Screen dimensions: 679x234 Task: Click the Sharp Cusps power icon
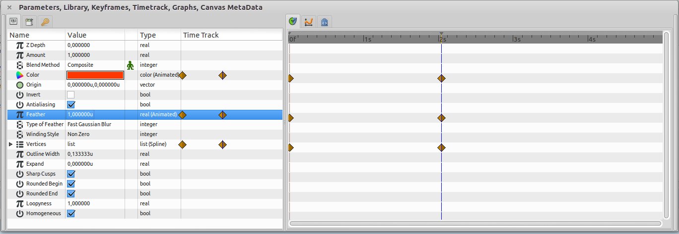point(20,174)
